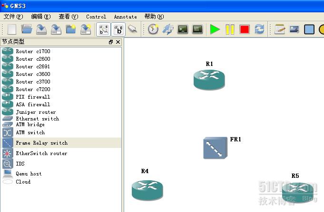Image resolution: width=324 pixels, height=212 pixels.
Task: Select router R5 on the canvas
Action: click(298, 192)
